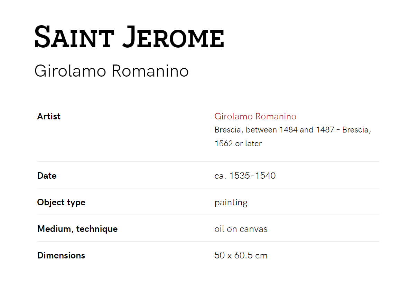Screen dimensions: 409x285
Task: Click the year 1484 in the artist details
Action: coord(288,130)
